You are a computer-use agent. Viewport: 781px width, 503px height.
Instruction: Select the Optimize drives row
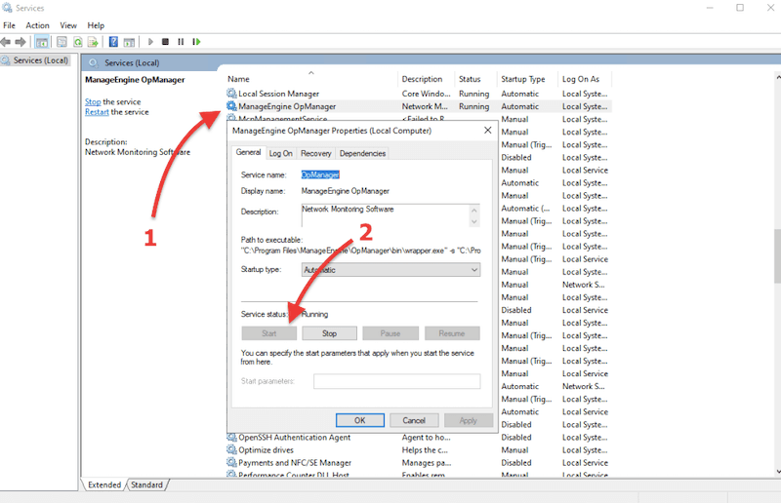click(x=419, y=449)
